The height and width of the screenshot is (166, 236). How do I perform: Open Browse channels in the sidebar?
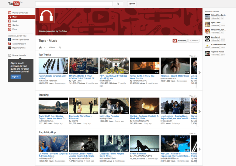click(18, 55)
